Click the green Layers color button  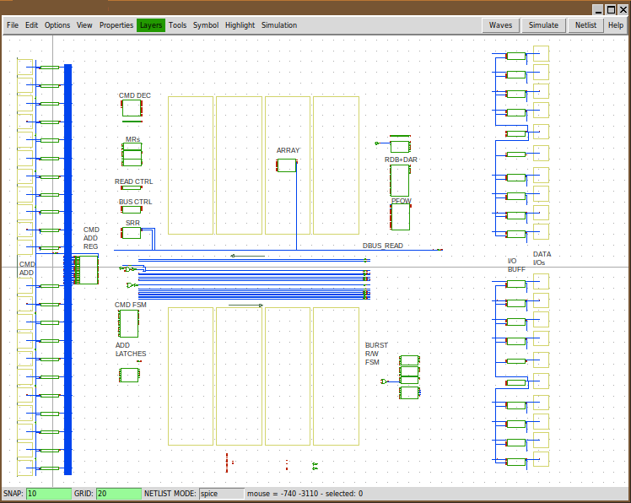(151, 25)
